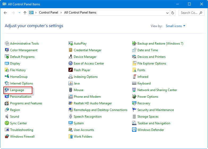The width and height of the screenshot is (208, 149).
Task: Open Programs and Features
Action: click(x=26, y=103)
